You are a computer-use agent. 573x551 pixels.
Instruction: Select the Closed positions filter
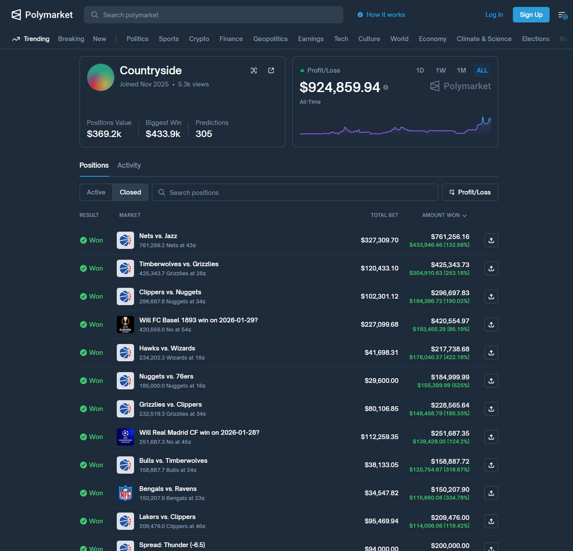(130, 192)
